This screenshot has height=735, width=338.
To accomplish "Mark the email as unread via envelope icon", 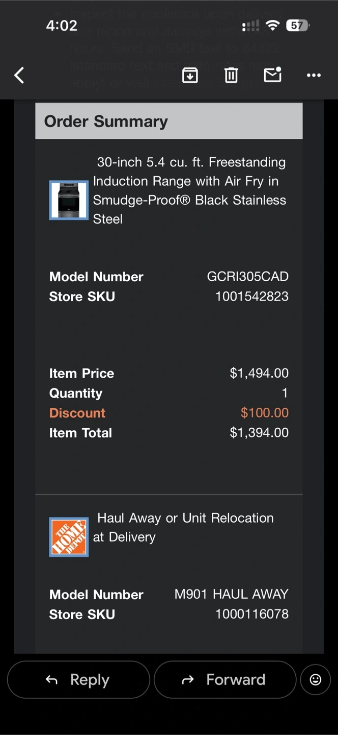I will [272, 75].
